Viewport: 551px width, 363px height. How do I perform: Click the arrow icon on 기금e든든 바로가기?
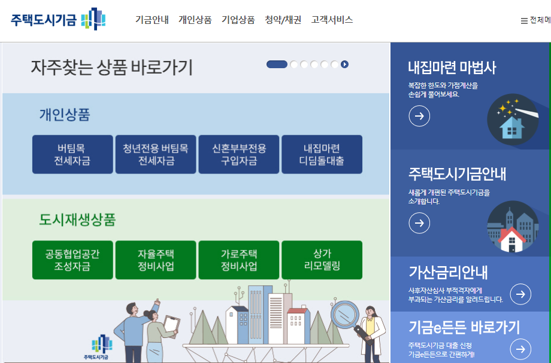tap(520, 349)
